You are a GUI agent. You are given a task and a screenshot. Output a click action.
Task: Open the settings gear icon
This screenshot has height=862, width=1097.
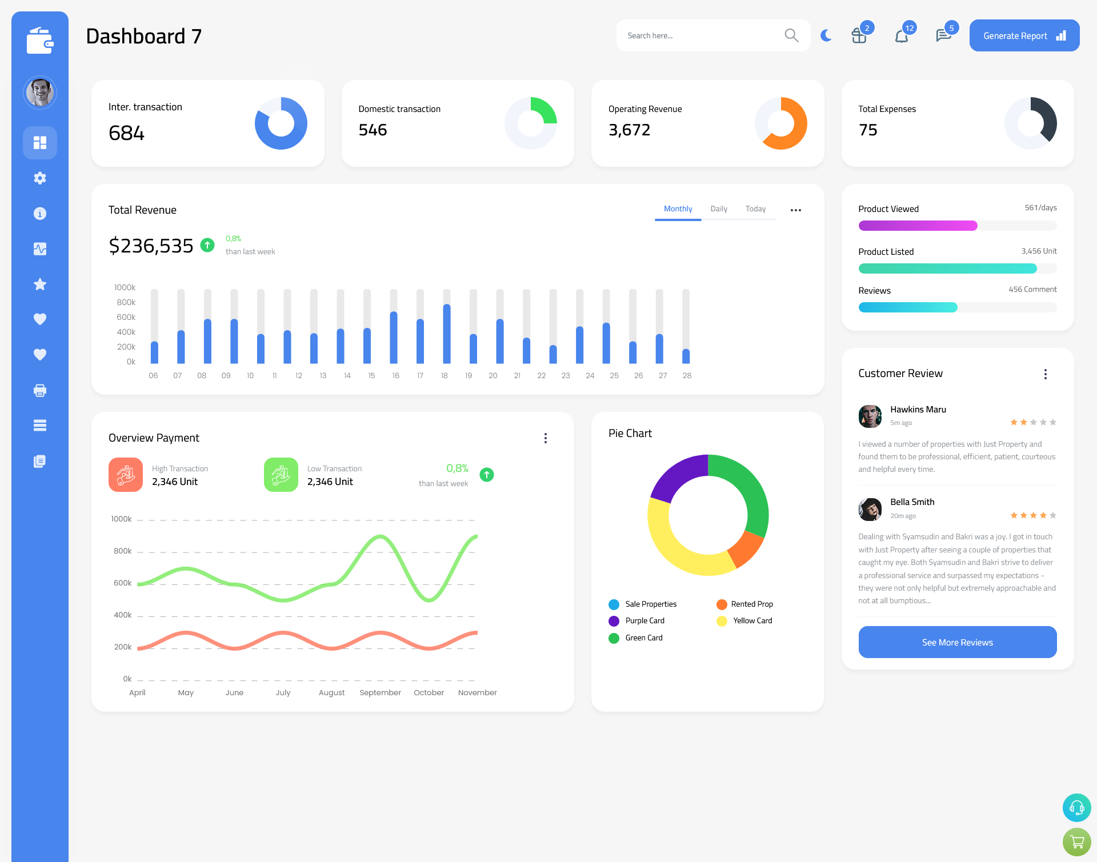[x=40, y=177]
